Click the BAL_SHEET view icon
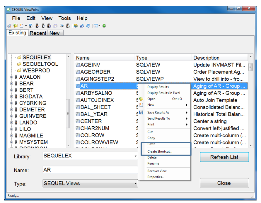The width and height of the screenshot is (261, 203). [x=78, y=107]
